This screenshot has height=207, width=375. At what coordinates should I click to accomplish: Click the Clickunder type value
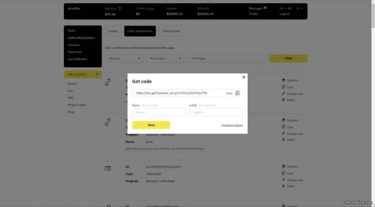pos(154,174)
